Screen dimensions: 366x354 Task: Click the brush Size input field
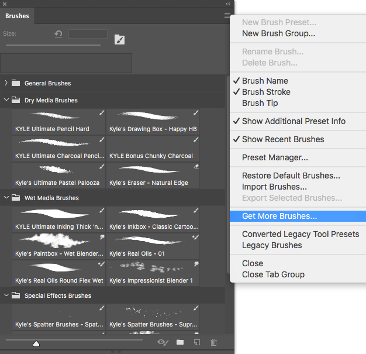88,34
